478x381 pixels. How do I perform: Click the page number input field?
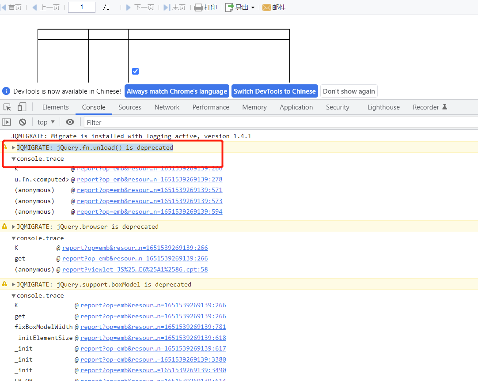click(x=82, y=8)
